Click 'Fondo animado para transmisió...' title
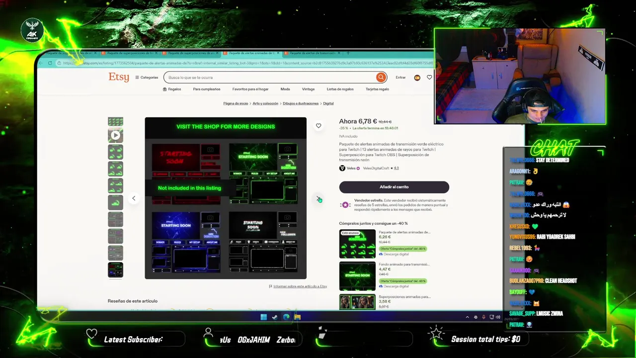The width and height of the screenshot is (636, 358). (404, 265)
